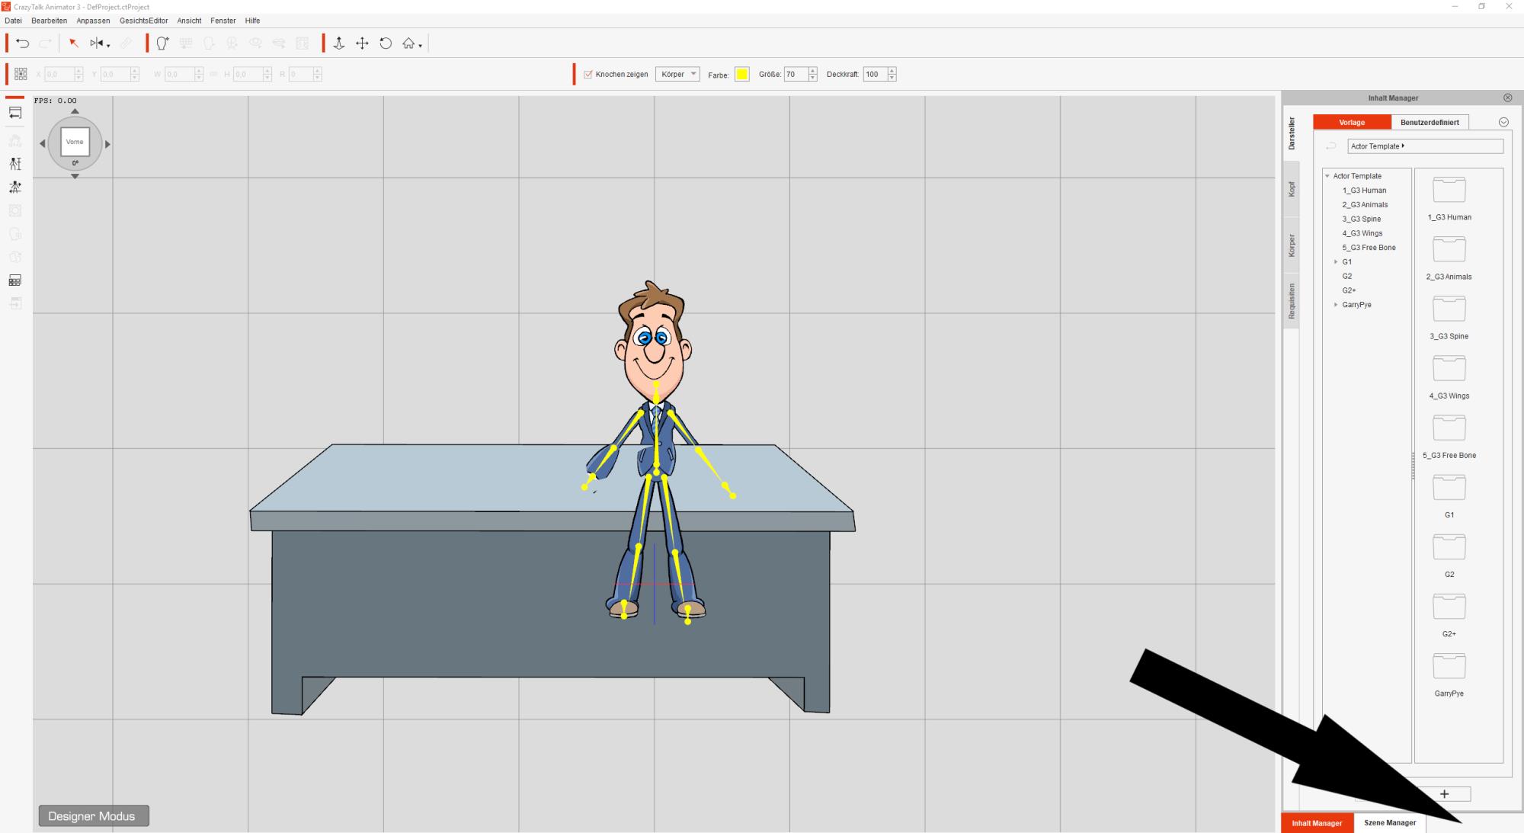Click the greyed head profile sidebar icon
The height and width of the screenshot is (833, 1524).
click(15, 234)
